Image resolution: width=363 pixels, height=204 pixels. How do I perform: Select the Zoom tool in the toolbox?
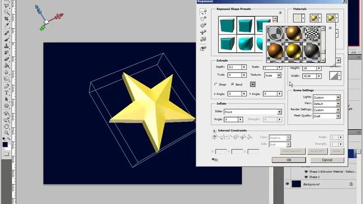pyautogui.click(x=6, y=133)
